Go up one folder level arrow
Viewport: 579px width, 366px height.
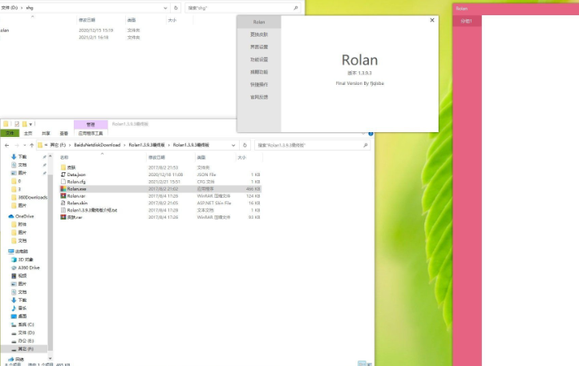tap(32, 146)
